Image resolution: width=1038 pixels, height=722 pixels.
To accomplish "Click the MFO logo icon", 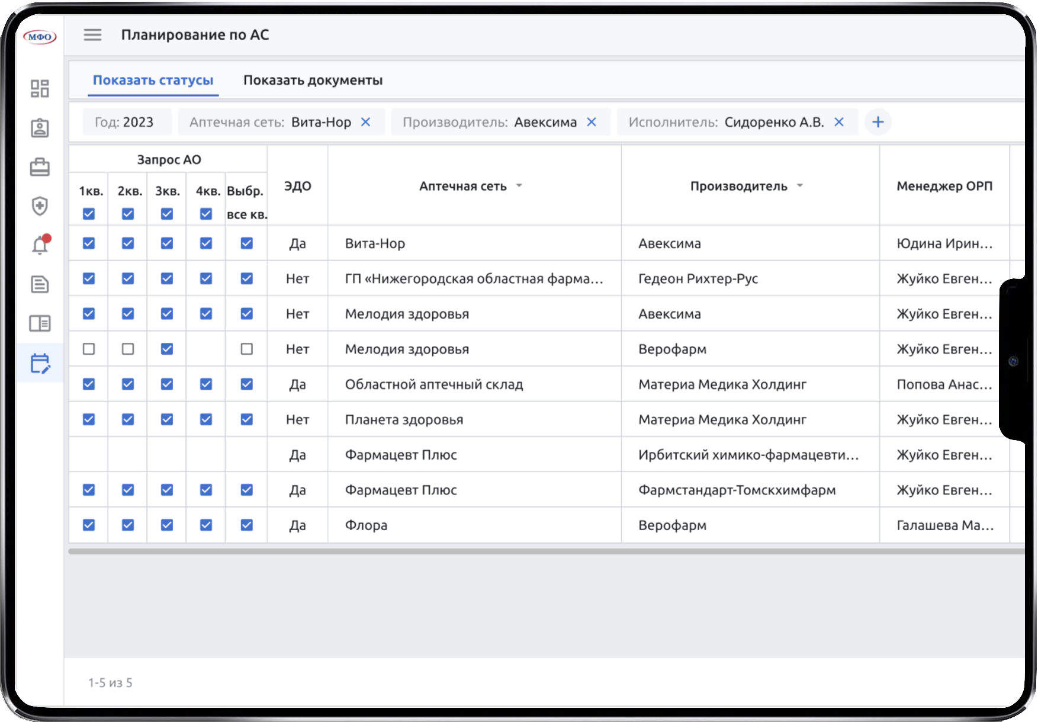I will tap(40, 37).
